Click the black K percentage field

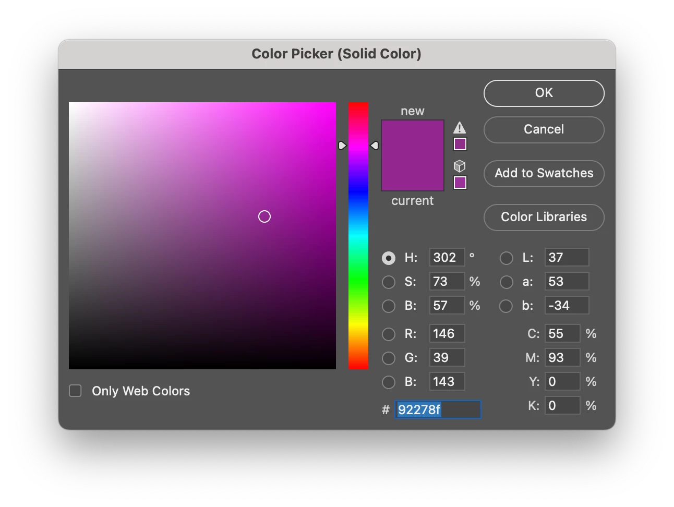tap(562, 406)
